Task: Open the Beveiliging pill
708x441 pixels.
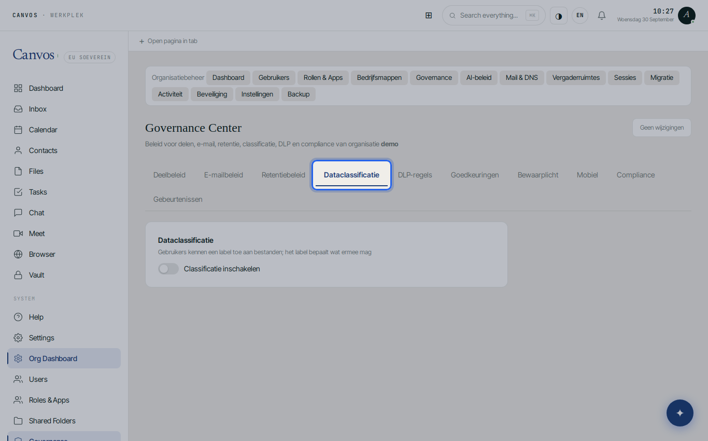Action: coord(212,94)
